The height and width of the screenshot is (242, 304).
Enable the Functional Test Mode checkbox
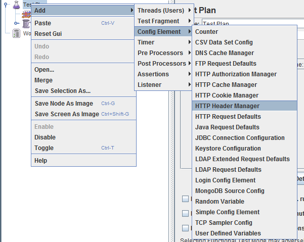[185, 227]
